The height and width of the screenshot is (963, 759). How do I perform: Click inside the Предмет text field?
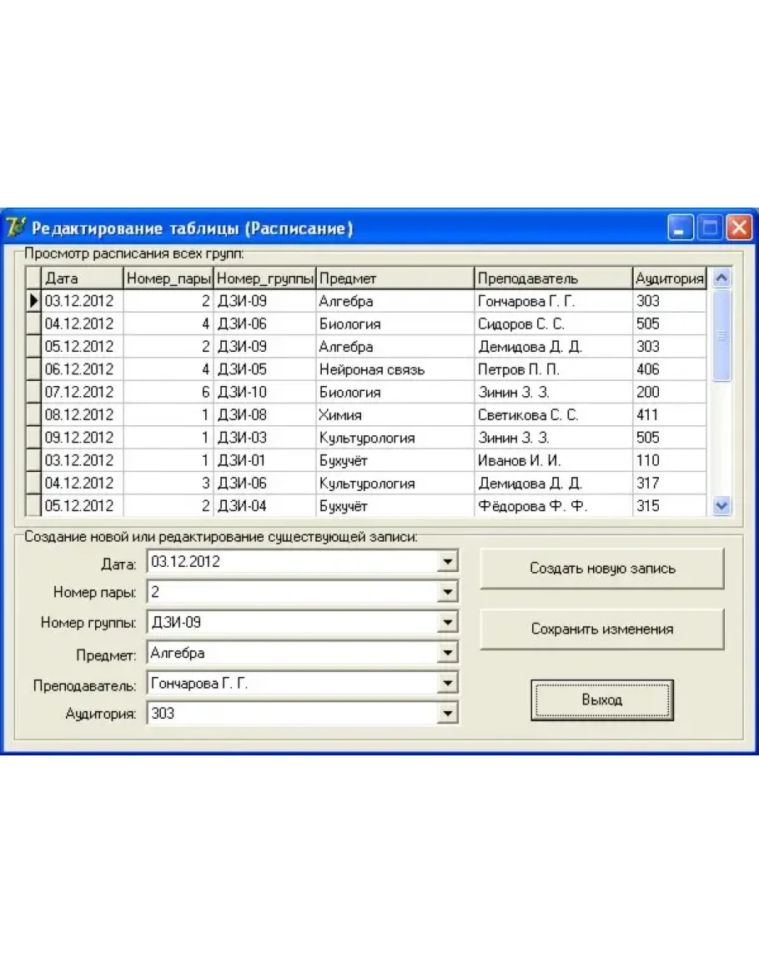point(292,654)
